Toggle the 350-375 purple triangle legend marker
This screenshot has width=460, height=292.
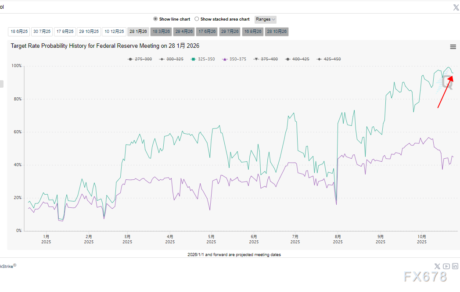[x=225, y=59]
